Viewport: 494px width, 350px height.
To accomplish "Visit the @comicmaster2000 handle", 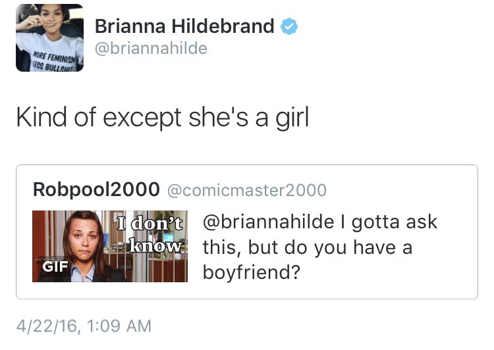I will 247,190.
